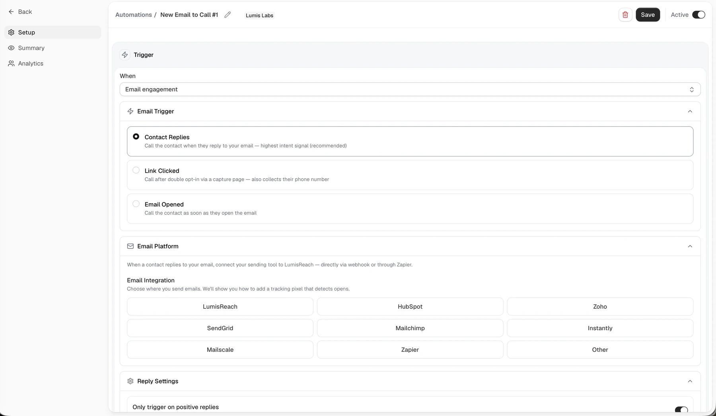Click the webhook or Zapier instruction text
The image size is (716, 416).
click(270, 265)
